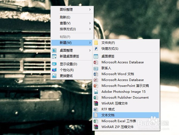
Task: Create an Adobe Photoshop Image 15
Action: point(126,92)
